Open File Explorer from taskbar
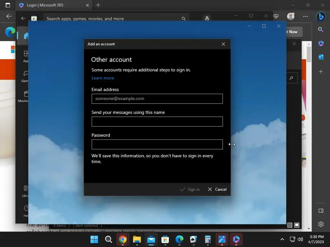The height and width of the screenshot is (247, 330). [137, 239]
